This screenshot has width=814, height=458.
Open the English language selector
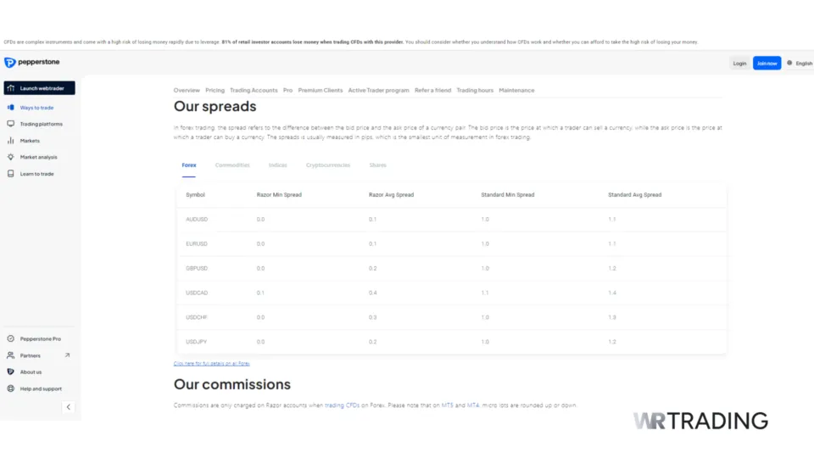point(799,63)
